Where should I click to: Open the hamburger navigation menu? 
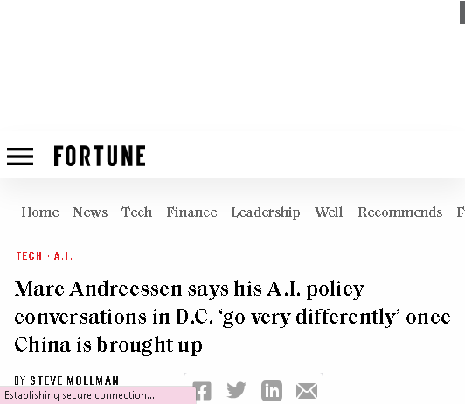20,157
